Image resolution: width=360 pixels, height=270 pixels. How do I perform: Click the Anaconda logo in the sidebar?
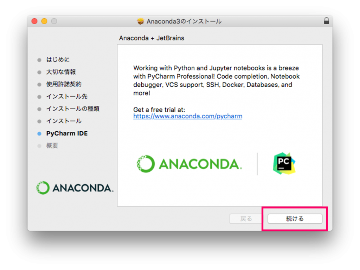[x=75, y=188]
